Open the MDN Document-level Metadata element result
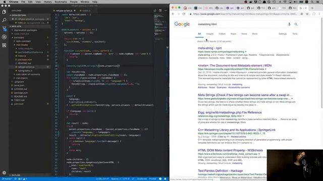The height and width of the screenshot is (181, 323). click(x=235, y=65)
